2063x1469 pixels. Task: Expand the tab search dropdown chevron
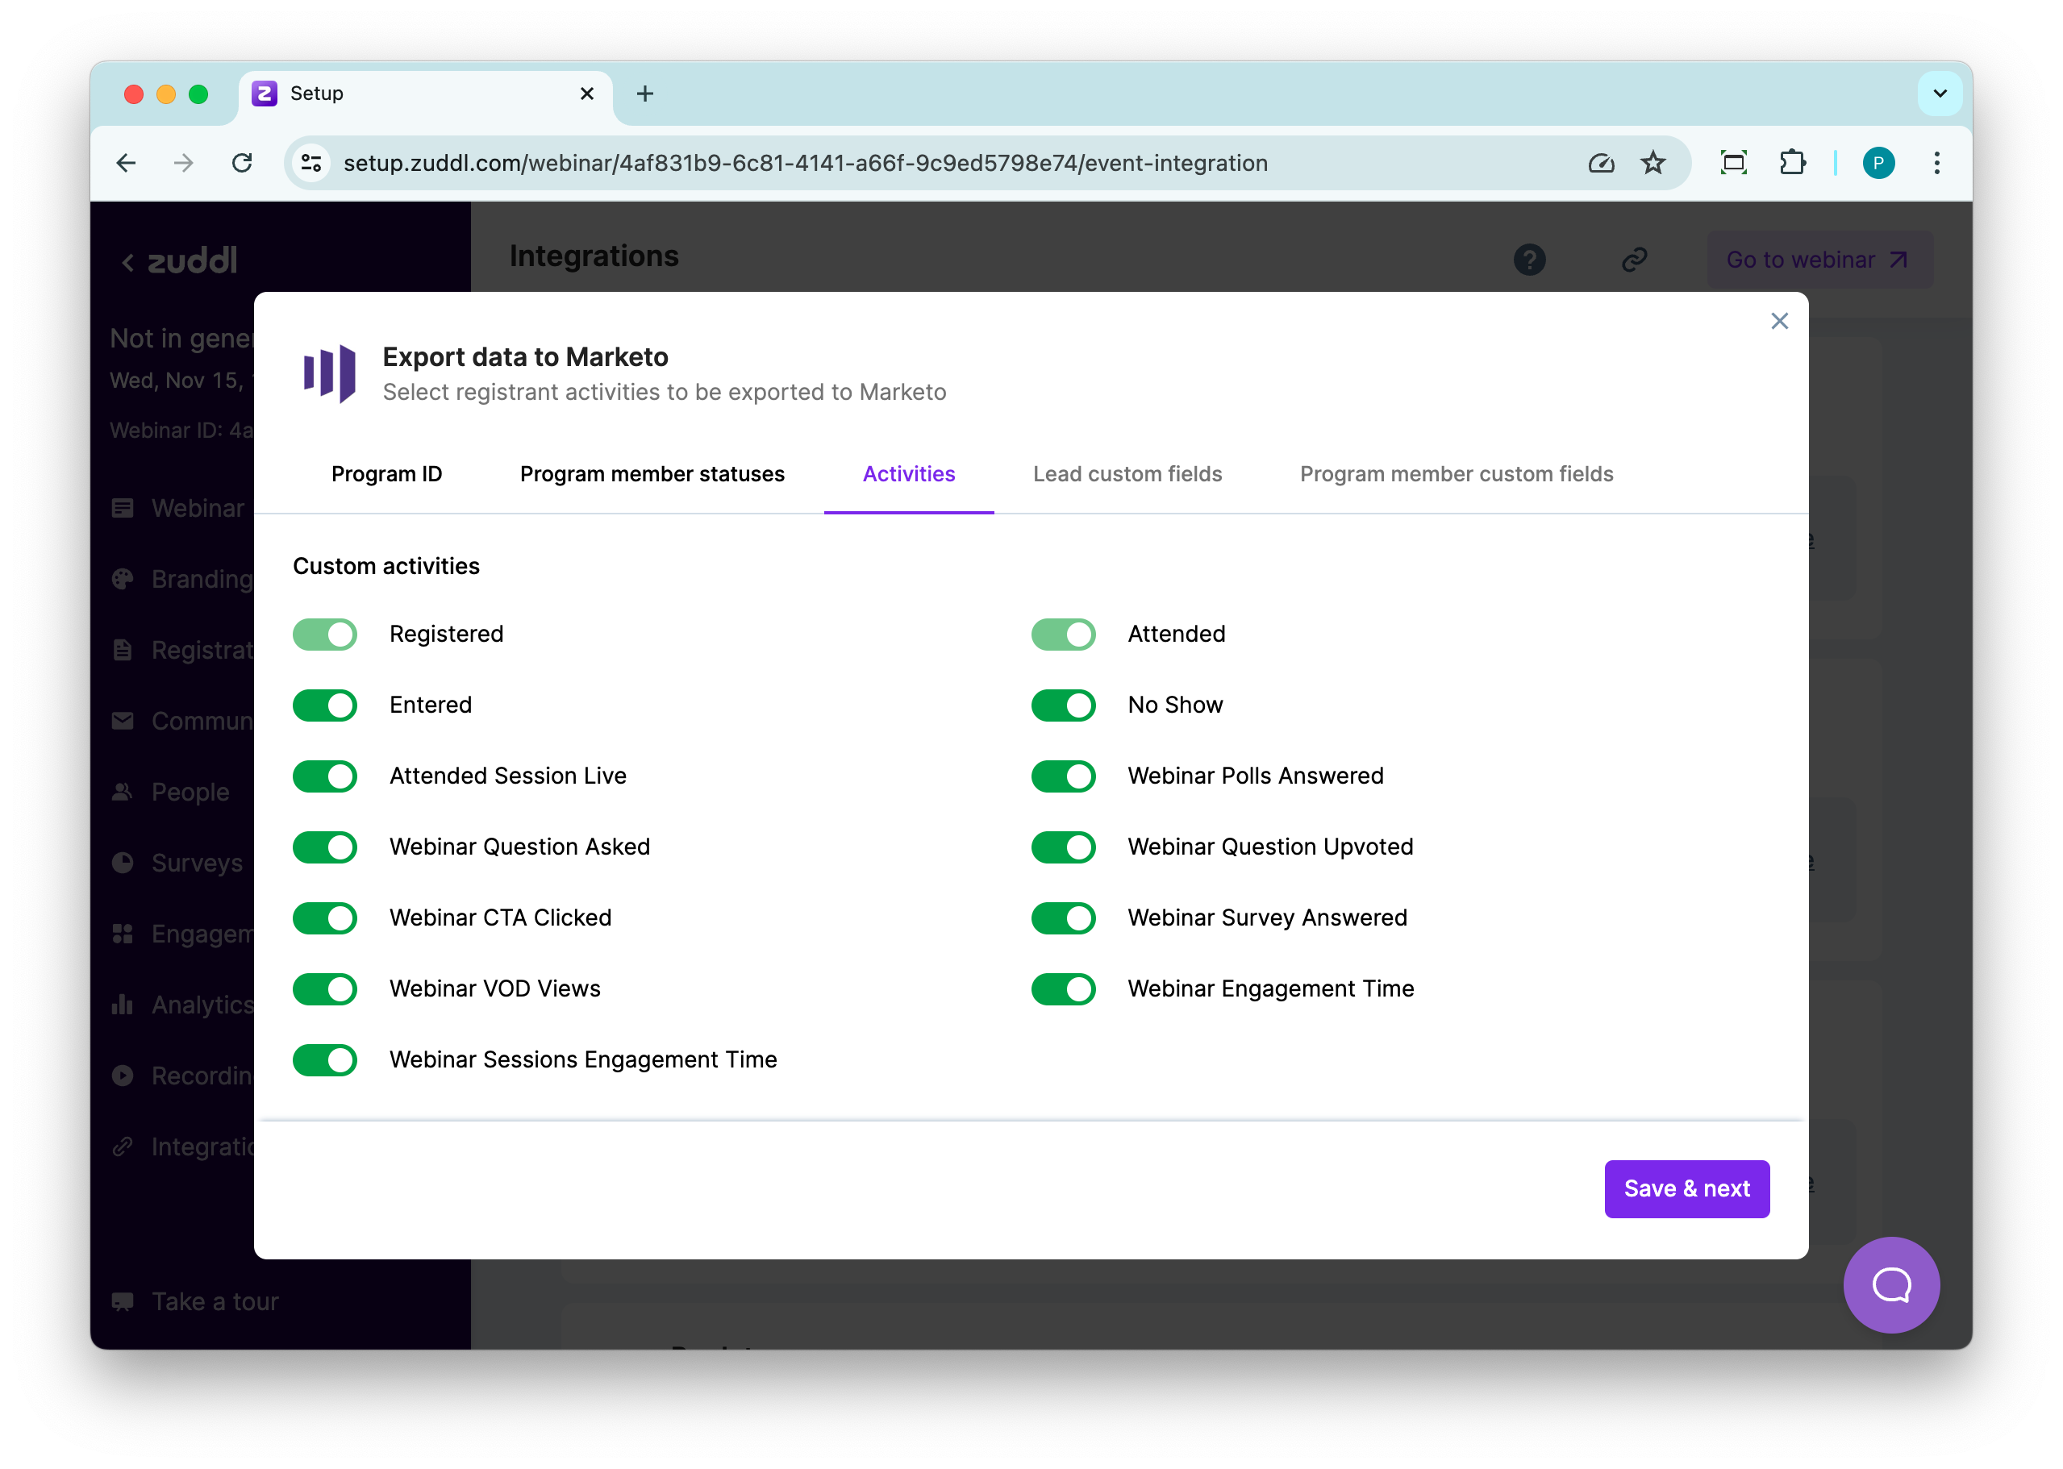[x=1939, y=94]
